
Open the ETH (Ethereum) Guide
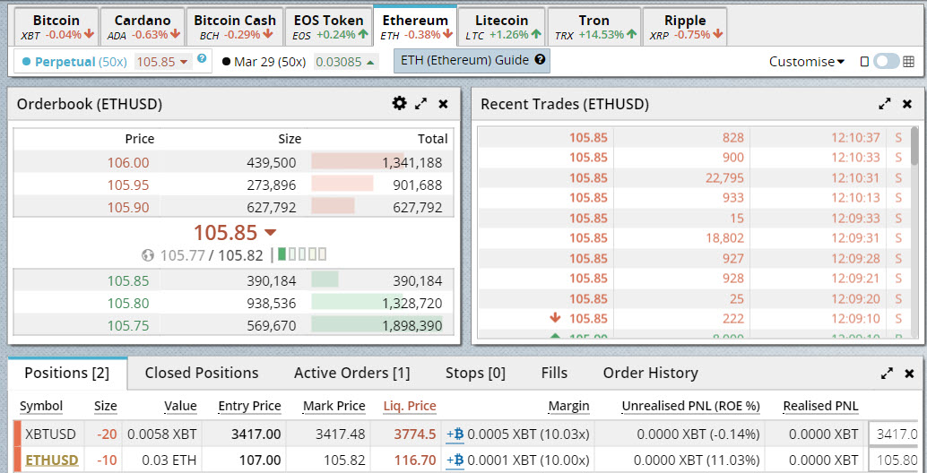472,60
